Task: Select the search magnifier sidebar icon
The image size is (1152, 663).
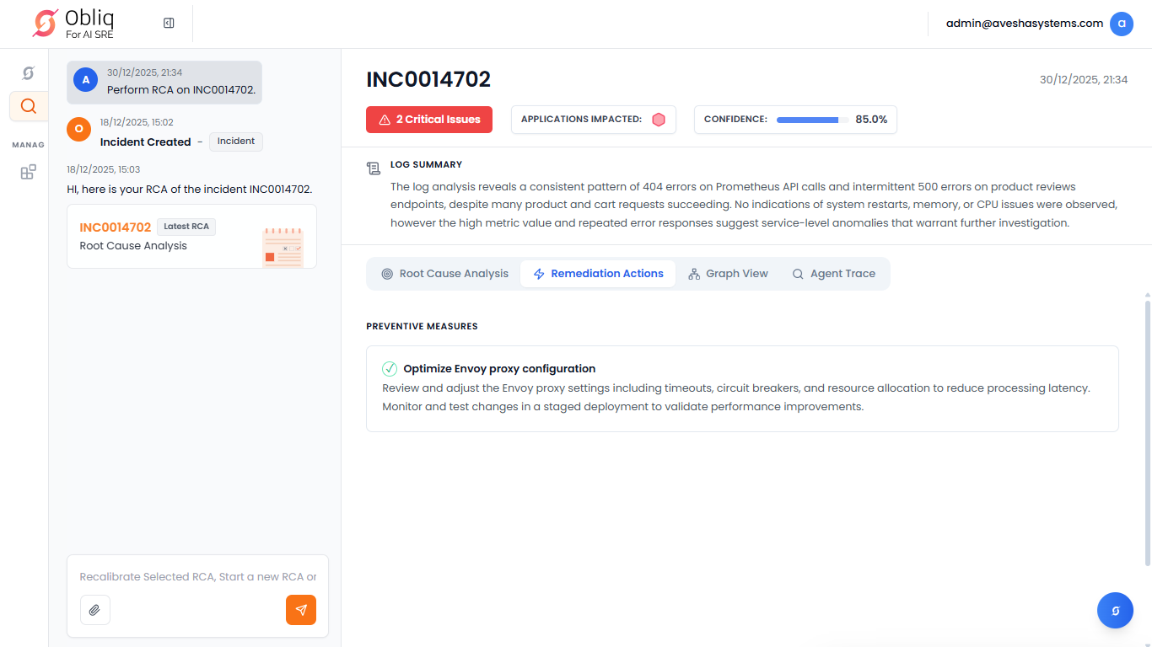Action: 28,106
